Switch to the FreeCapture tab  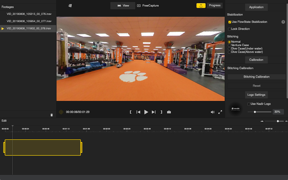148,6
